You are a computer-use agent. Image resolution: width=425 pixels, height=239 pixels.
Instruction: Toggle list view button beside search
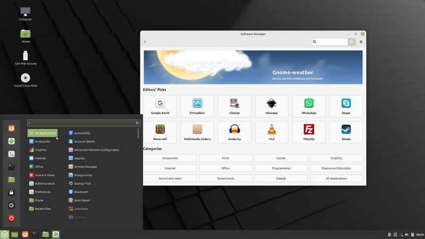[352, 42]
